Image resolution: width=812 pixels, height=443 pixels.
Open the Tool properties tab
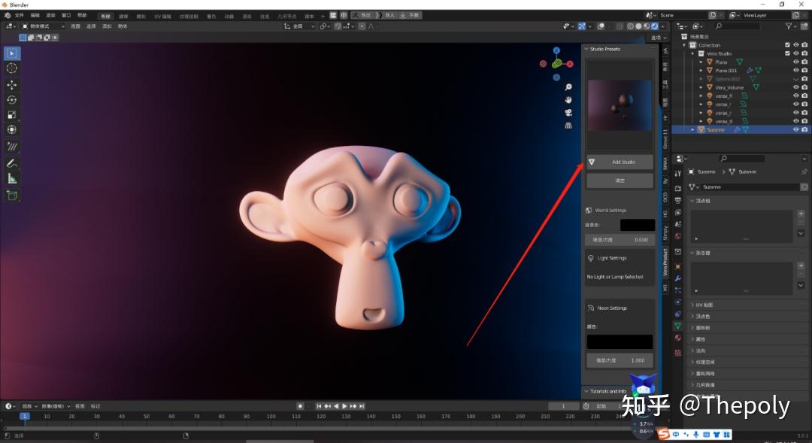(x=678, y=174)
